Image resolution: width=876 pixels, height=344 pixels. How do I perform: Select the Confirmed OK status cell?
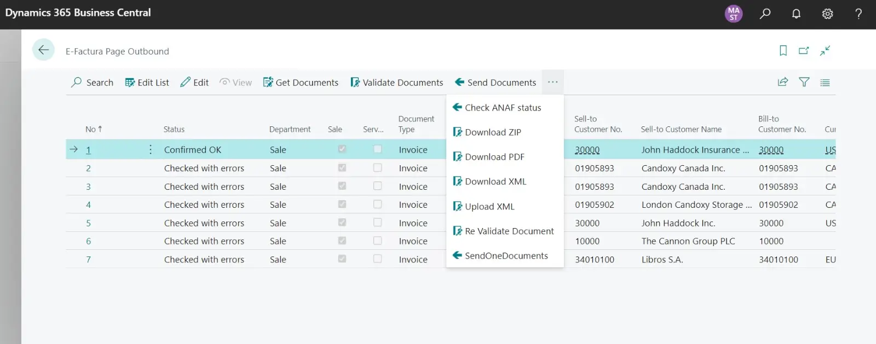pyautogui.click(x=193, y=150)
